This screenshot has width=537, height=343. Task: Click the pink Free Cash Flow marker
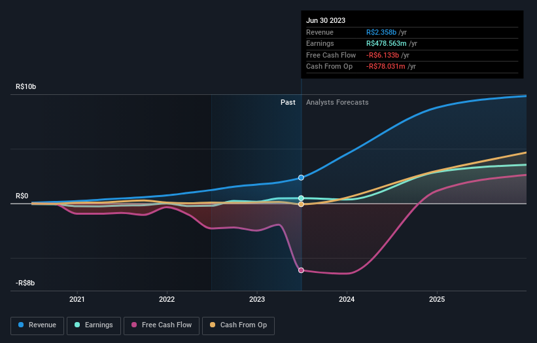(301, 270)
